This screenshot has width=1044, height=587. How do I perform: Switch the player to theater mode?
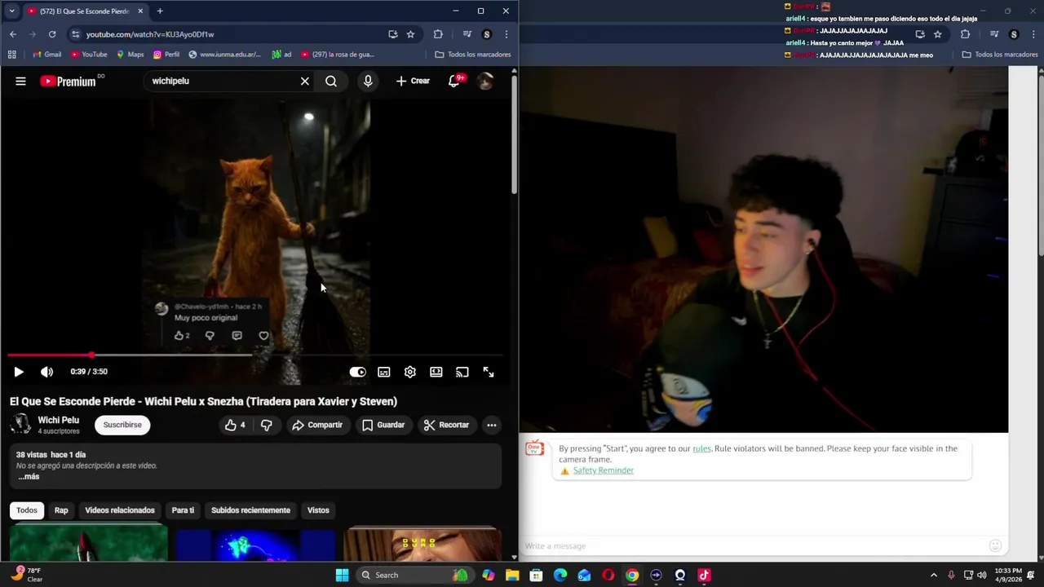(x=436, y=372)
